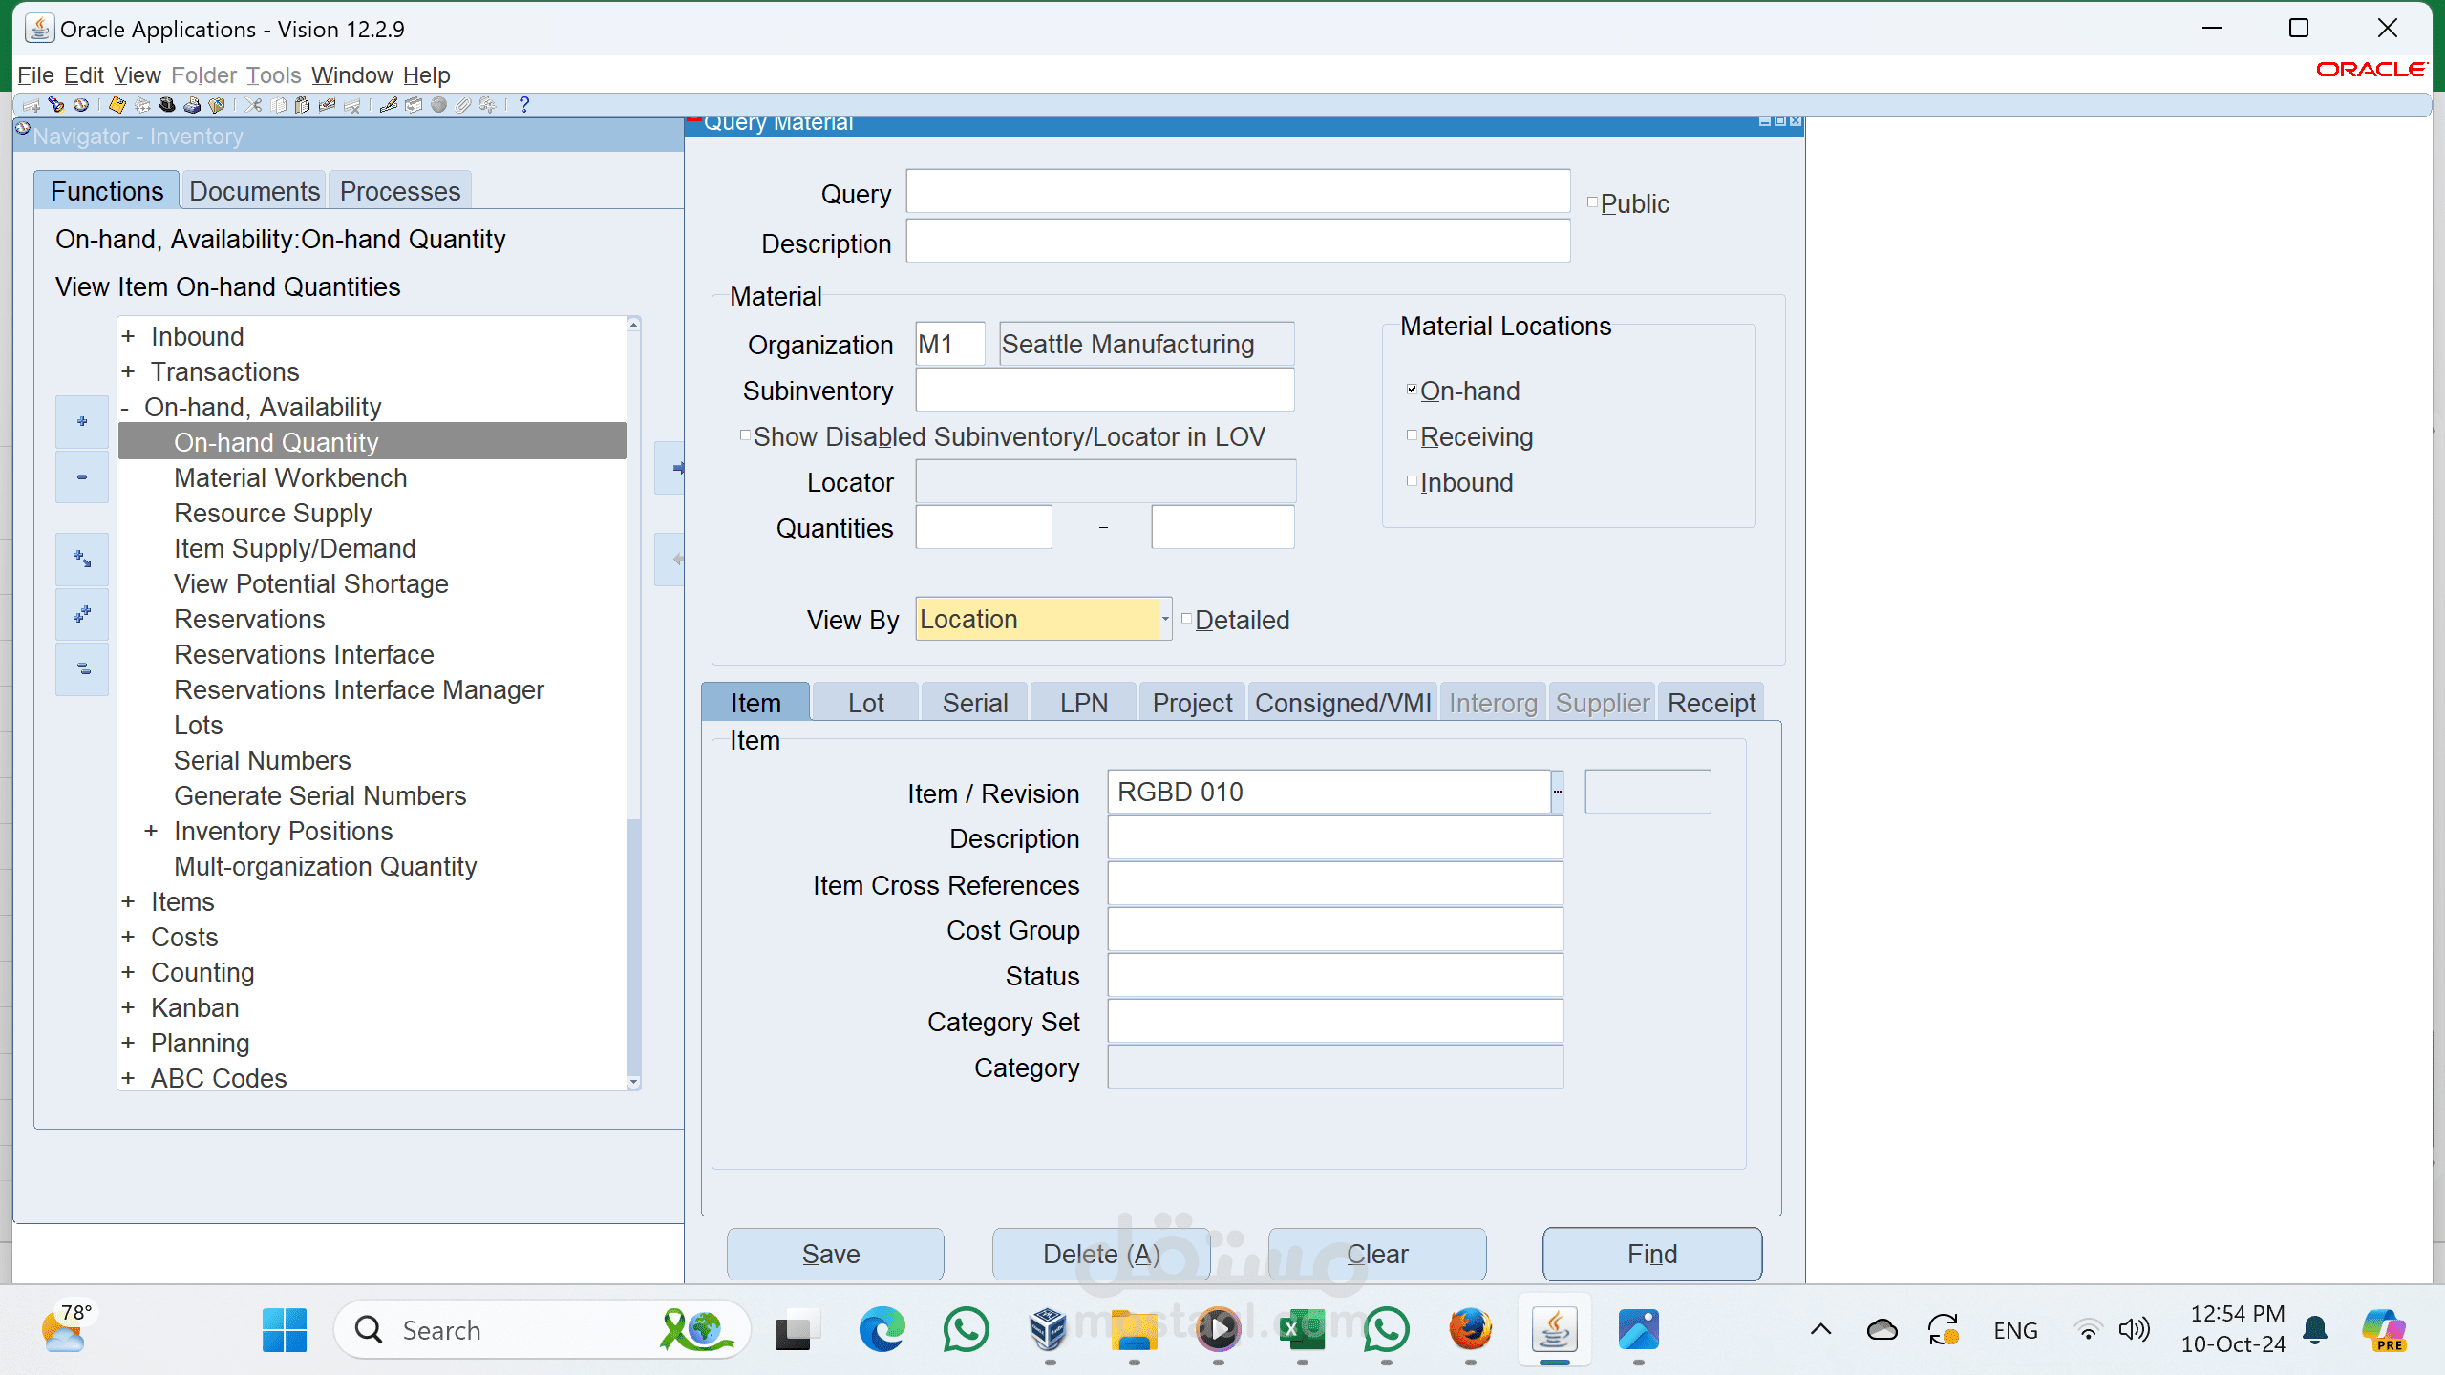Click the Navigator expand all children button

82,559
